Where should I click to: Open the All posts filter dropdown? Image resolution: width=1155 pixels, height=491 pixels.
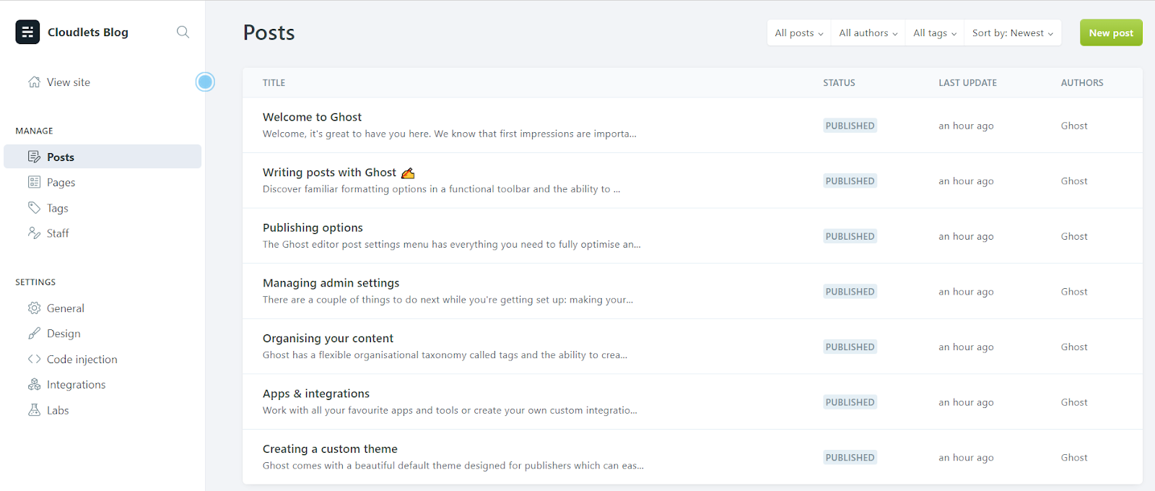798,32
